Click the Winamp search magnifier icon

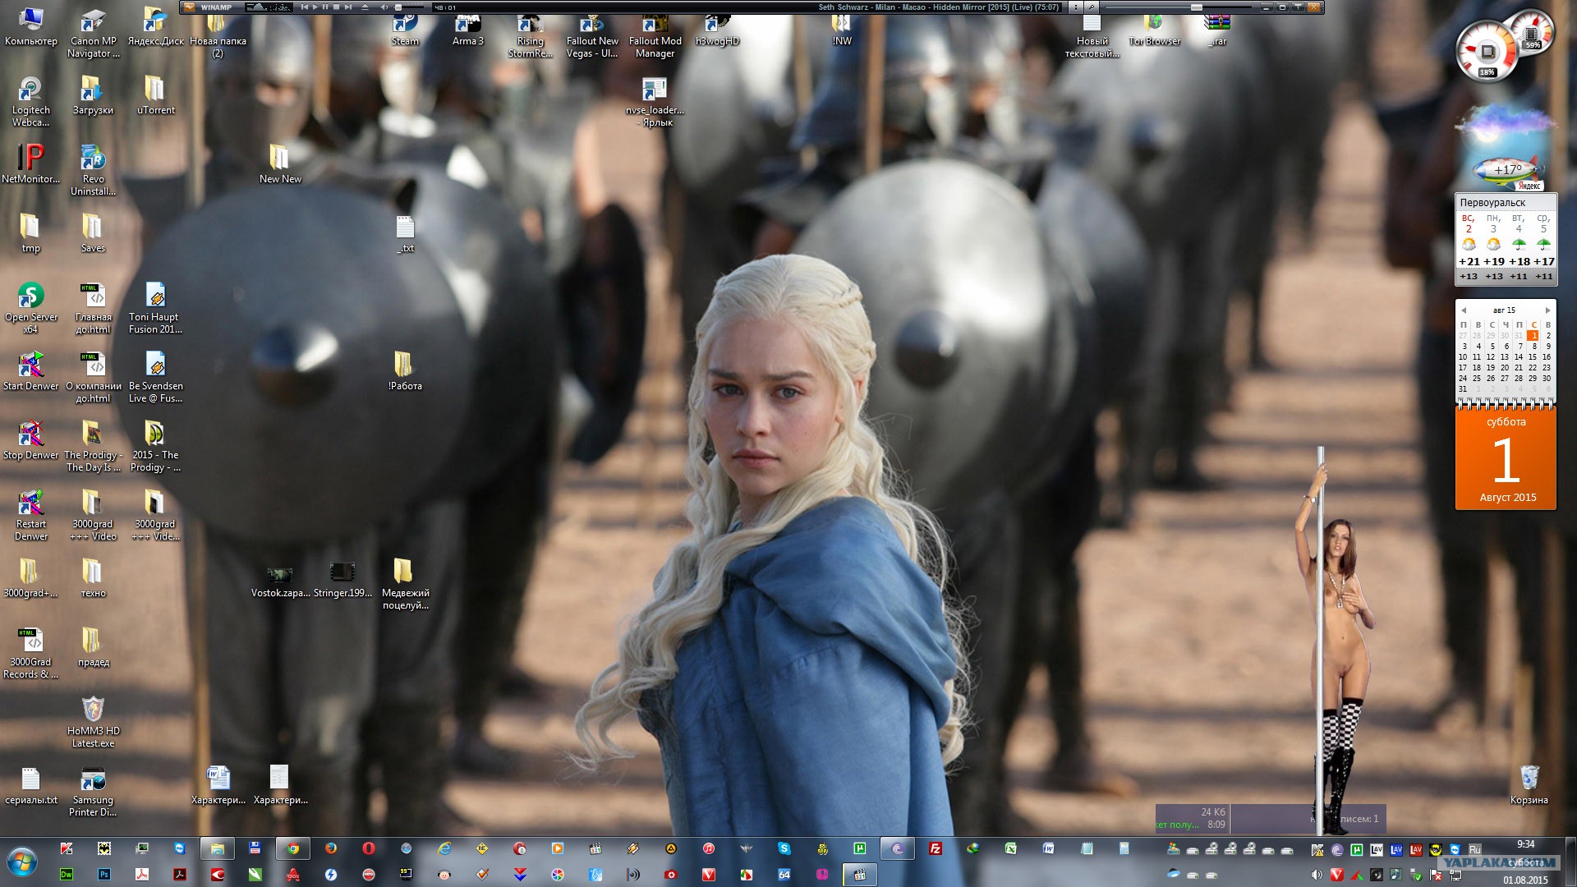1092,7
